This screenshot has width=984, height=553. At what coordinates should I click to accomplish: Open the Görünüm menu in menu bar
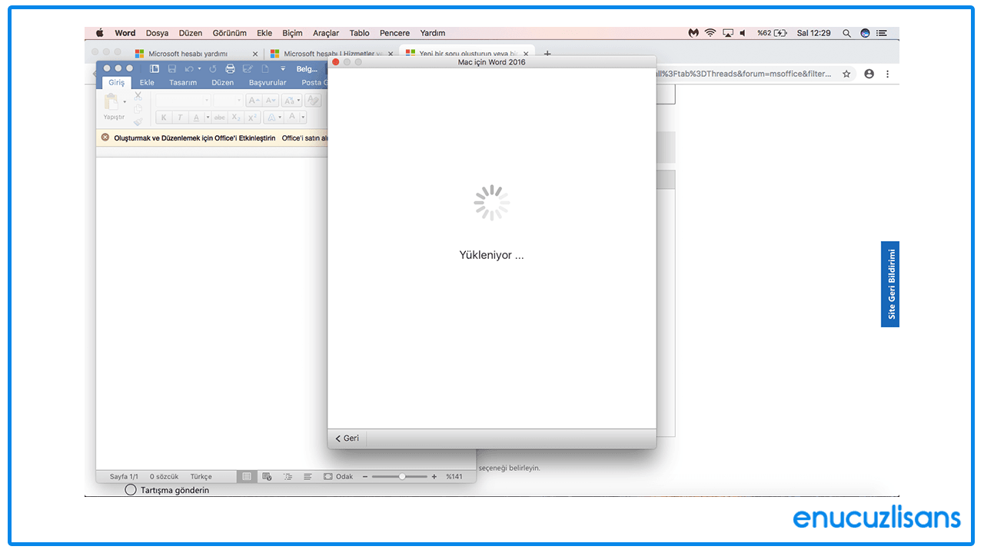(230, 33)
